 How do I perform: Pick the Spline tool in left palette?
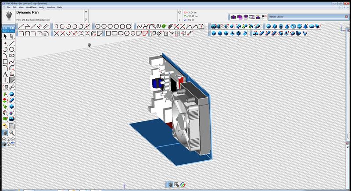click(x=12, y=62)
